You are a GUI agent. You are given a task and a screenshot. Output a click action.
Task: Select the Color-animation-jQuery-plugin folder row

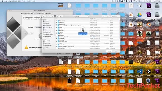(x=88, y=47)
